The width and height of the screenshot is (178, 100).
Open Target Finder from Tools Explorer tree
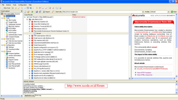coord(13,22)
